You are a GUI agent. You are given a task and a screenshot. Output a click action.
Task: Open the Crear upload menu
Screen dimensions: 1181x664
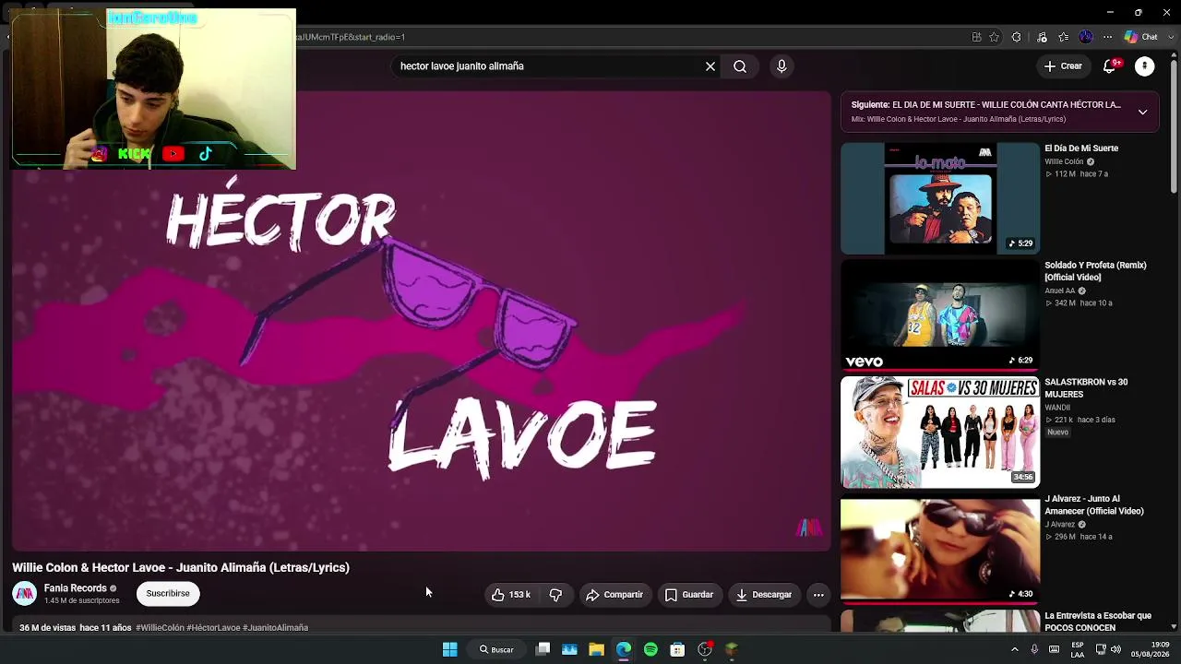[1063, 66]
